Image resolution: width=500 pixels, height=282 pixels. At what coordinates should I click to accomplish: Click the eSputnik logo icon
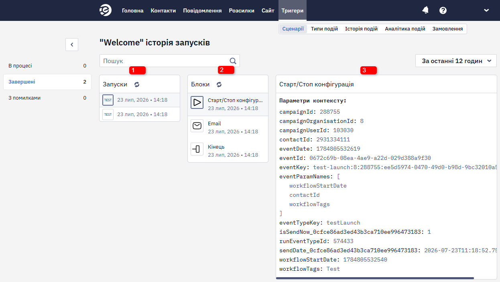pos(106,10)
